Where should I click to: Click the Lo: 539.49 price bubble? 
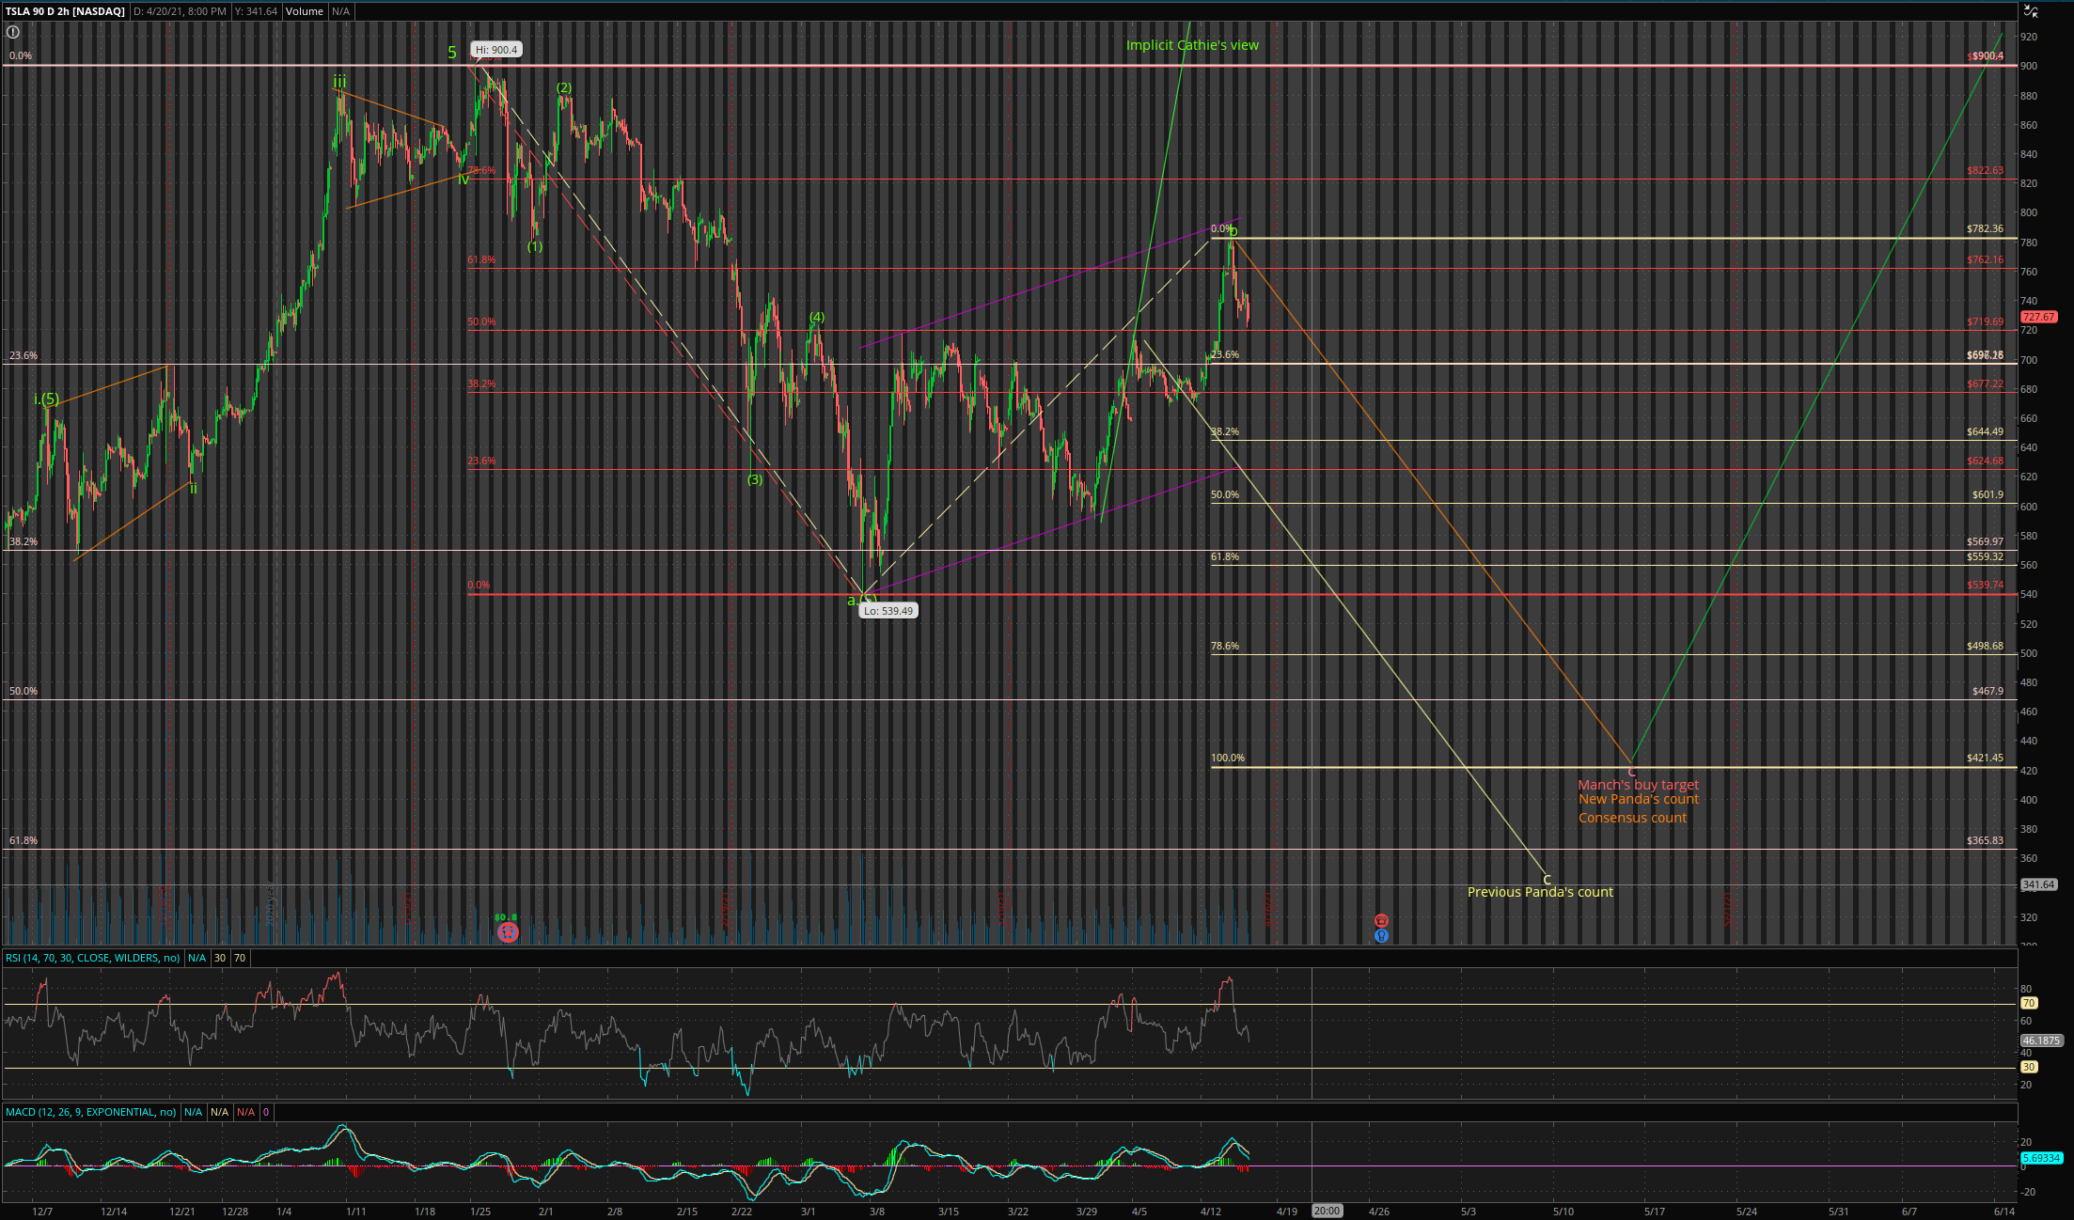click(888, 611)
